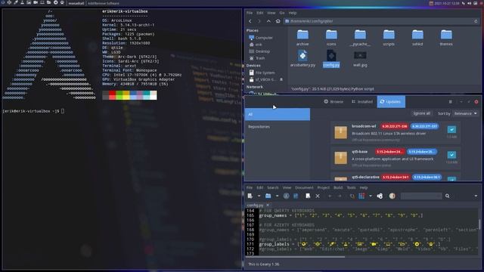Viewport: 484px width, 272px height.
Task: Switch to the Installed tab in software manager
Action: 362,101
